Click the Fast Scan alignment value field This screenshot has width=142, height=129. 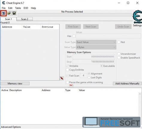click(83, 76)
